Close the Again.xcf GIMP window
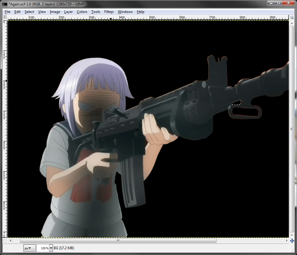 pyautogui.click(x=288, y=3)
